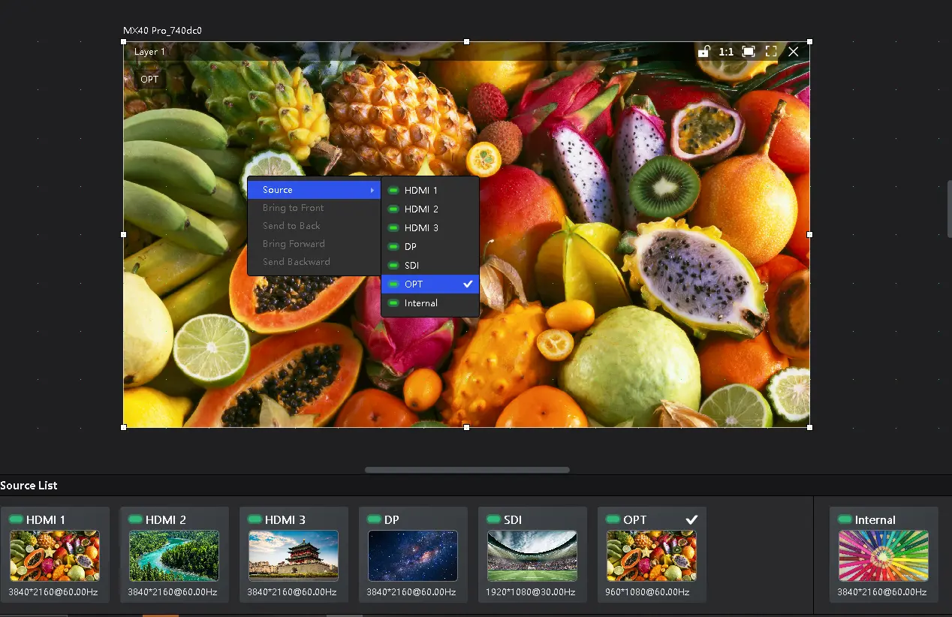Select OPT checked entry in submenu

point(429,284)
